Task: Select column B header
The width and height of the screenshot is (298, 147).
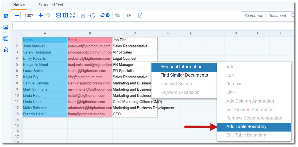Action: point(90,33)
